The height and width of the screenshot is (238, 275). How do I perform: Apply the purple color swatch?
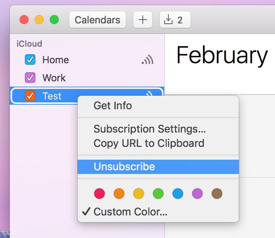coord(197,194)
